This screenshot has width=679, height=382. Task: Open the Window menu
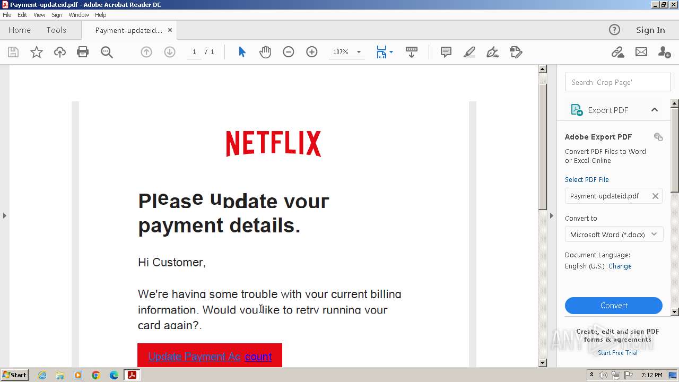pyautogui.click(x=79, y=15)
